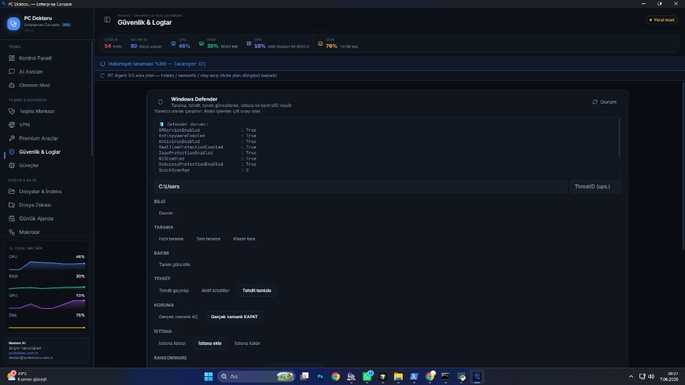Click the SAĞLIK 54 Kritik stat
The image size is (685, 385).
point(112,43)
